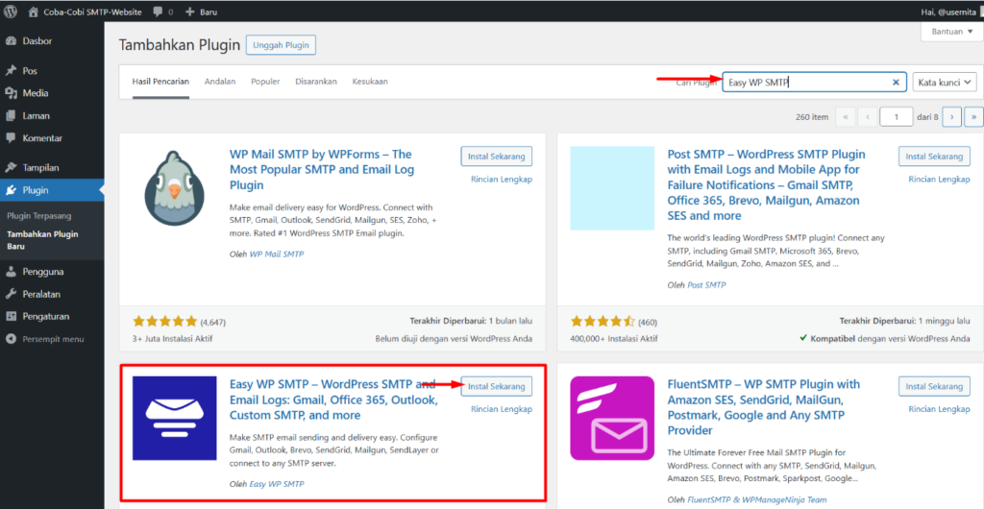Open Plugin Terpasang submenu item
The image size is (984, 509).
[x=39, y=216]
